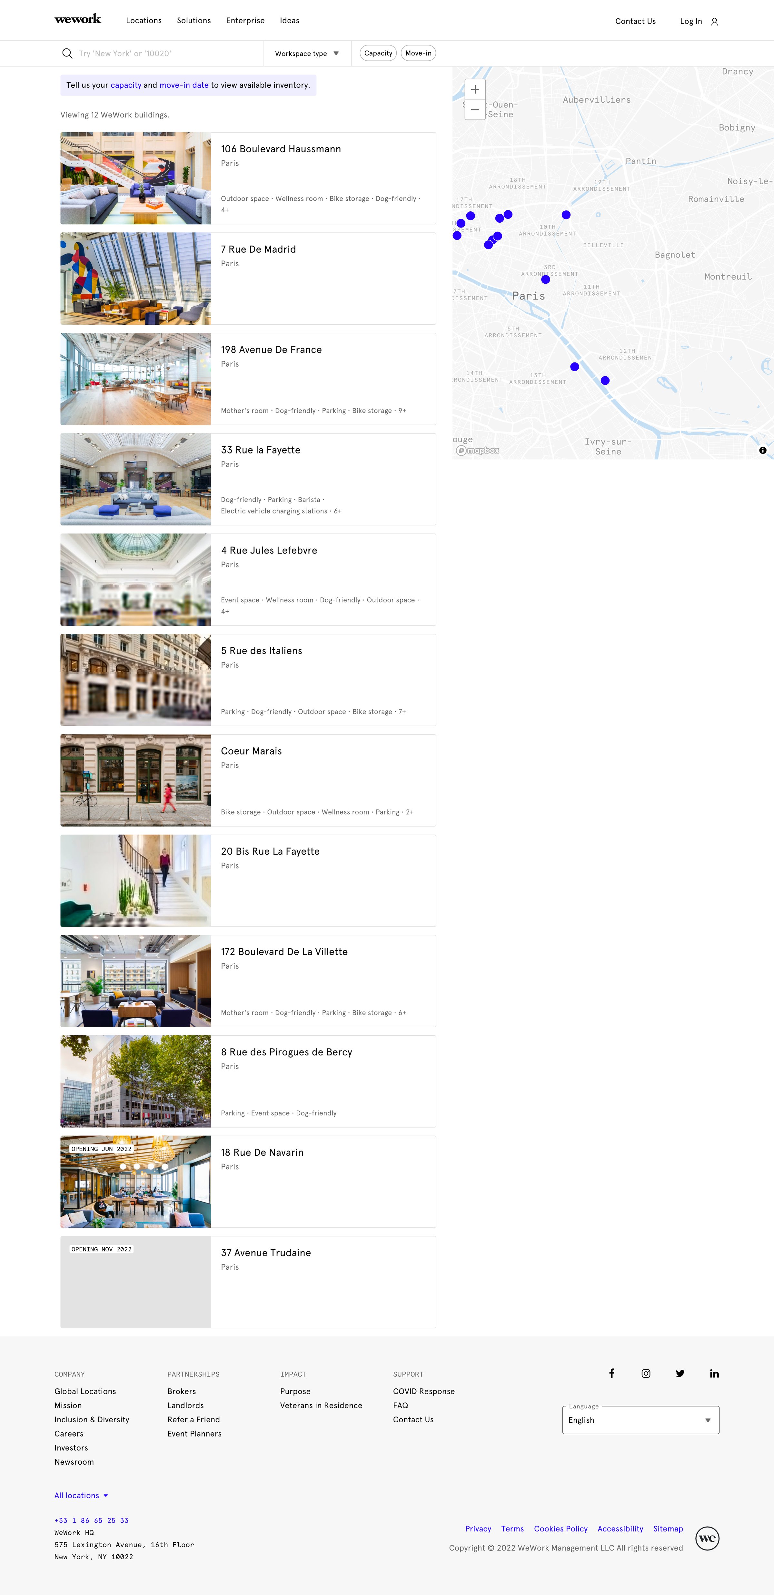The height and width of the screenshot is (1595, 774).
Task: Open the Event Planners link
Action: 194,1434
